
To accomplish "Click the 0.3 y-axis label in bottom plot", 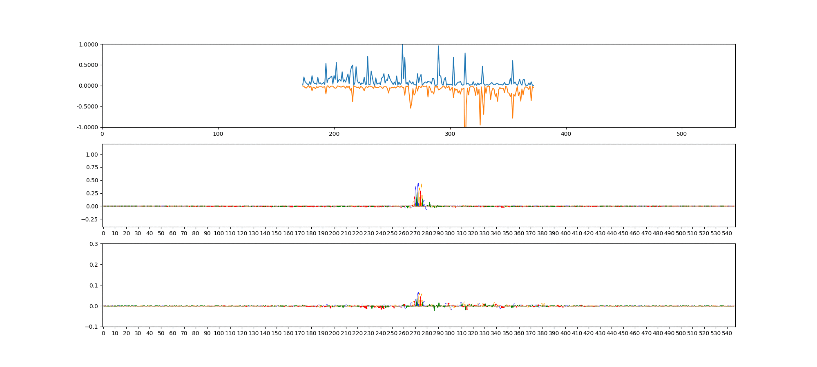I will coord(94,244).
